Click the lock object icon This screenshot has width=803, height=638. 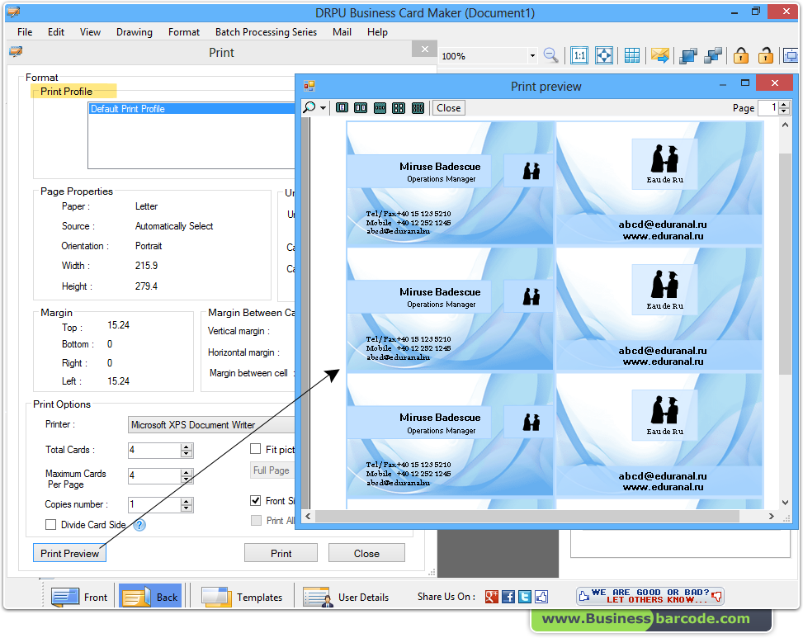740,55
